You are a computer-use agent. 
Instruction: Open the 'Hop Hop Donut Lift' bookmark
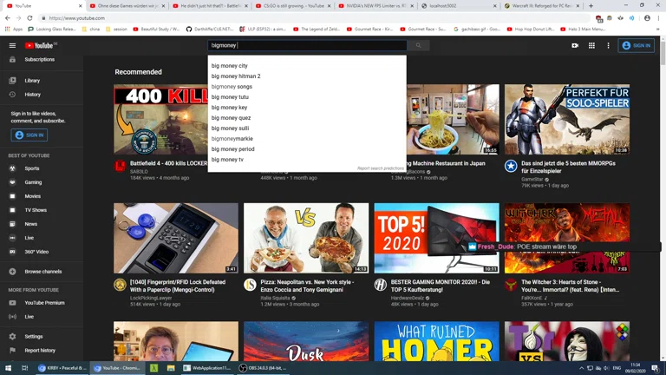pyautogui.click(x=530, y=30)
